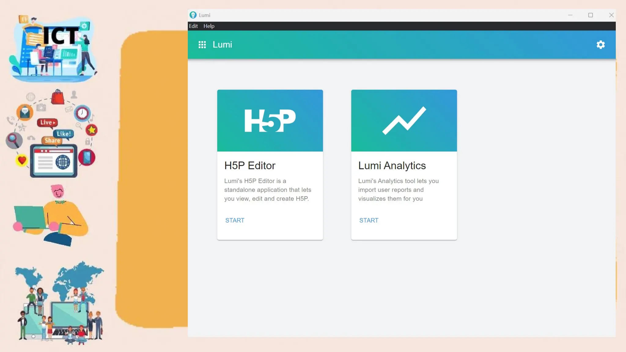This screenshot has width=626, height=352.
Task: Click the Lumi Analytics card title
Action: (392, 166)
